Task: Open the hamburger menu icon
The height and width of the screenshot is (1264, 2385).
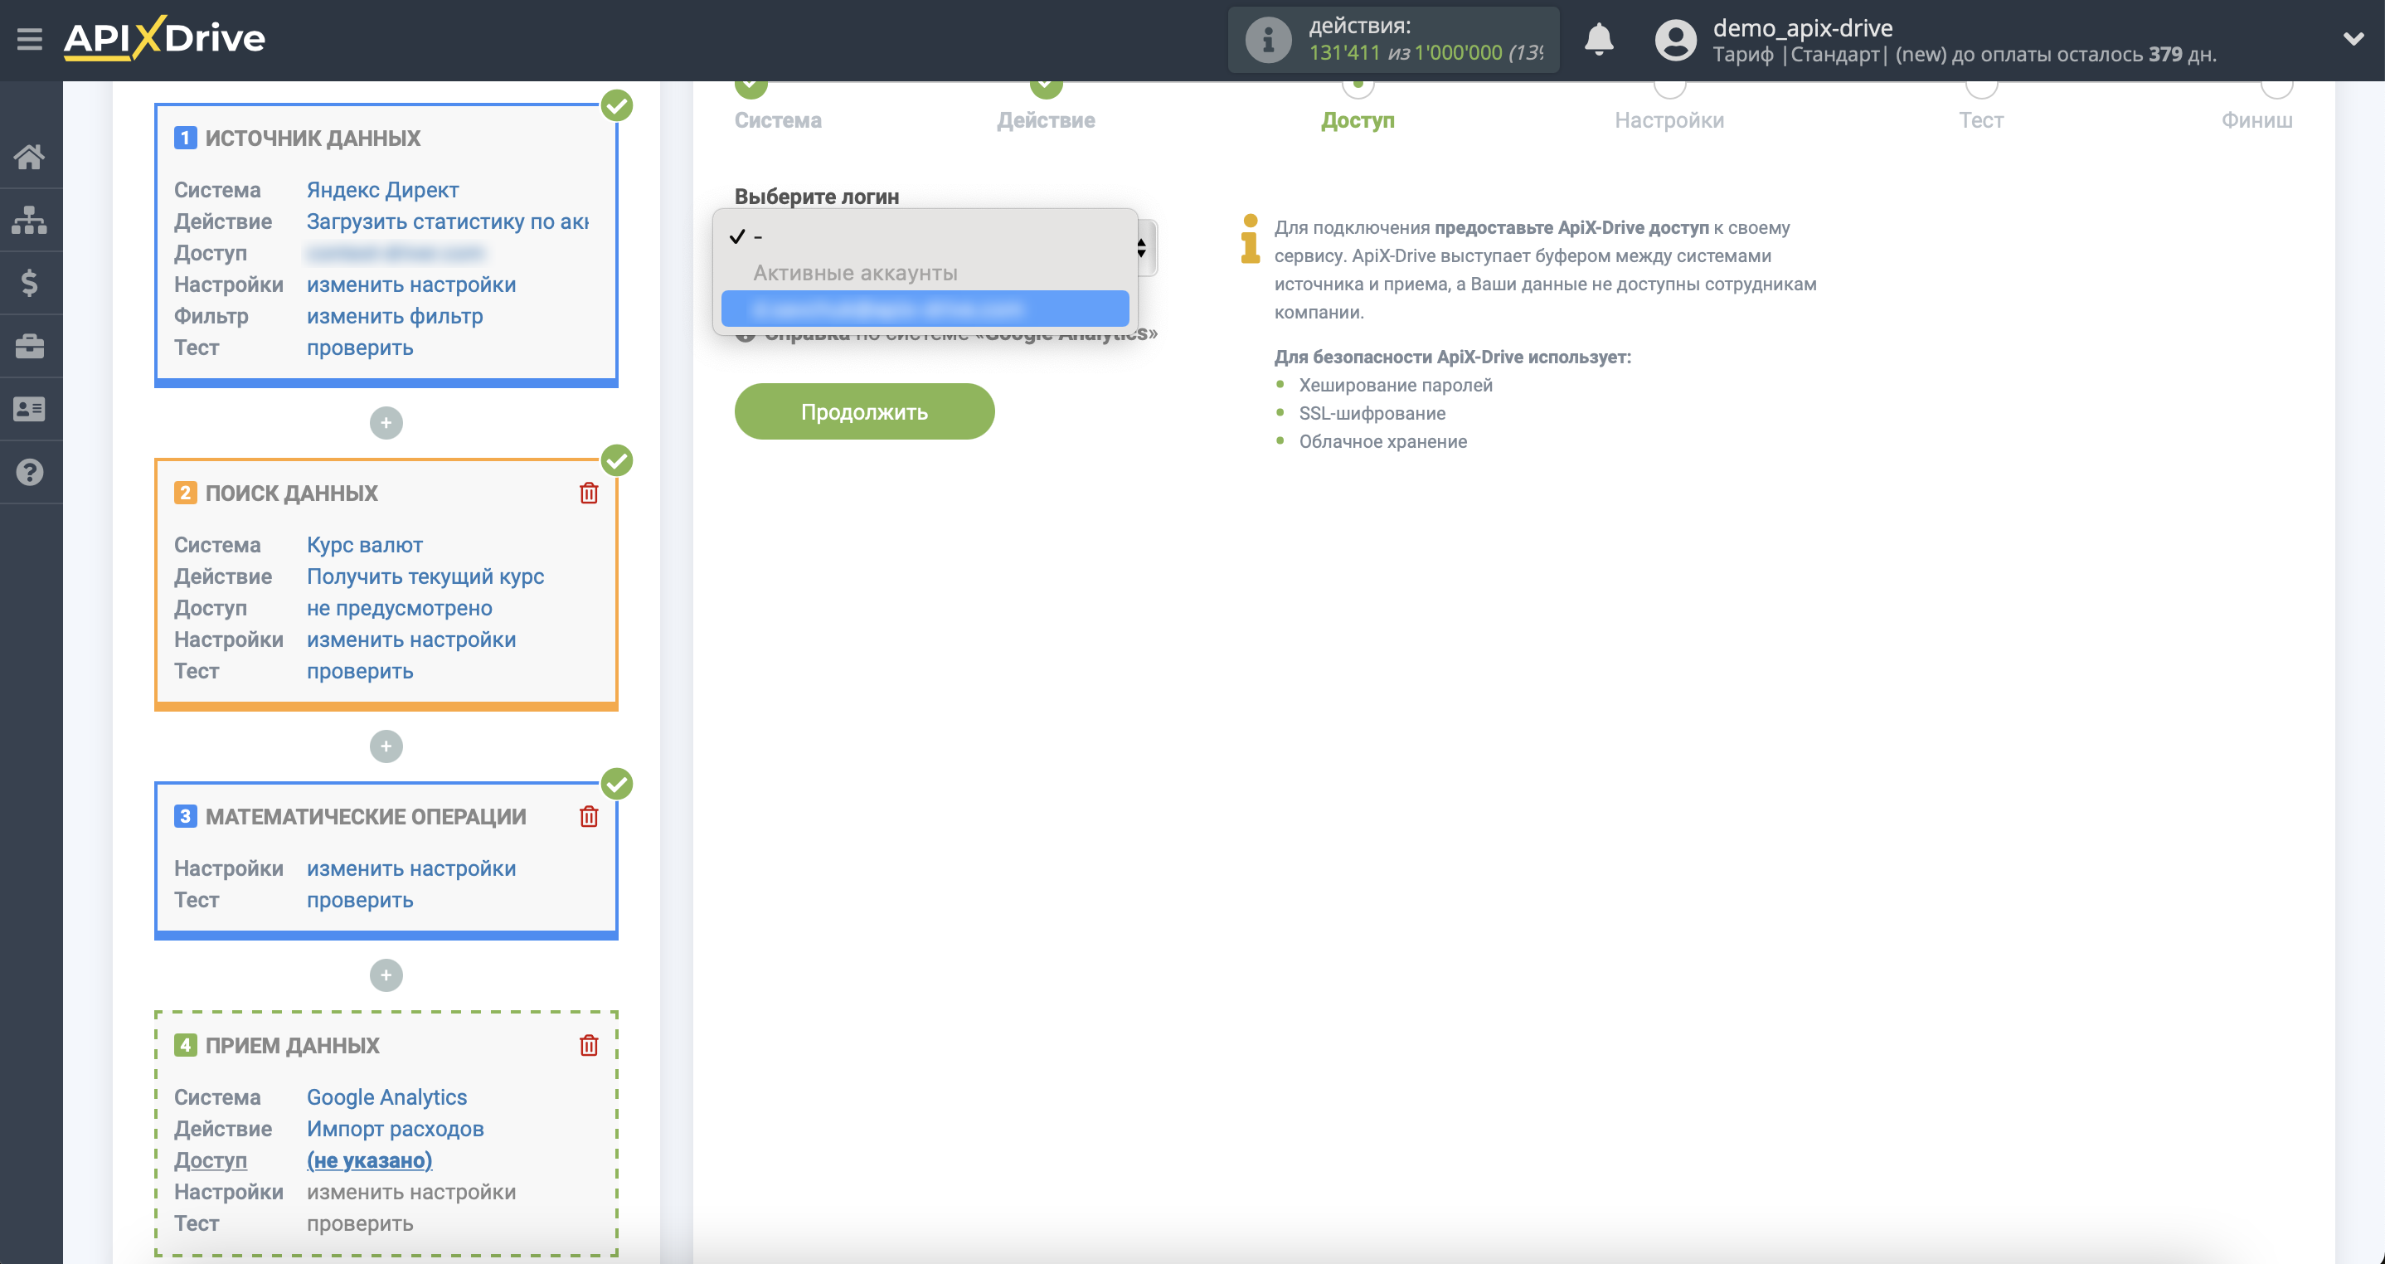Action: coord(30,39)
